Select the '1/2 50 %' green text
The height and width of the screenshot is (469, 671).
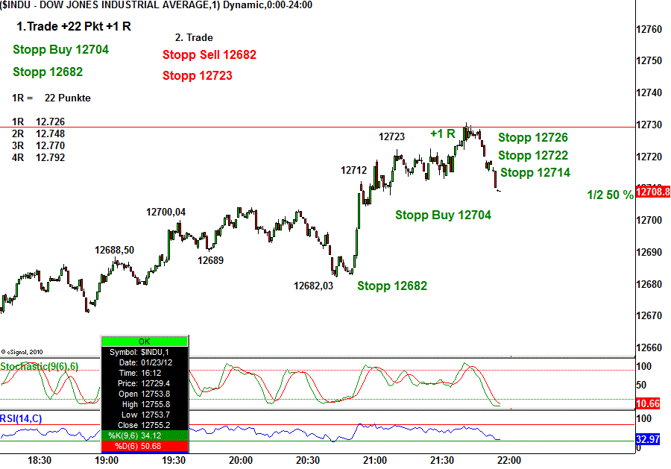coord(610,195)
